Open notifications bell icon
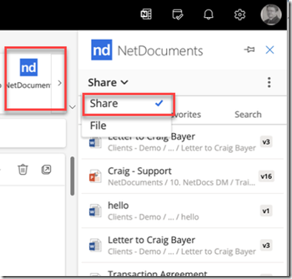Viewport: 292px width, 279px height. pos(208,14)
